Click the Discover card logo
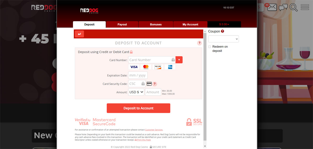The image size is (313, 149). click(158, 67)
